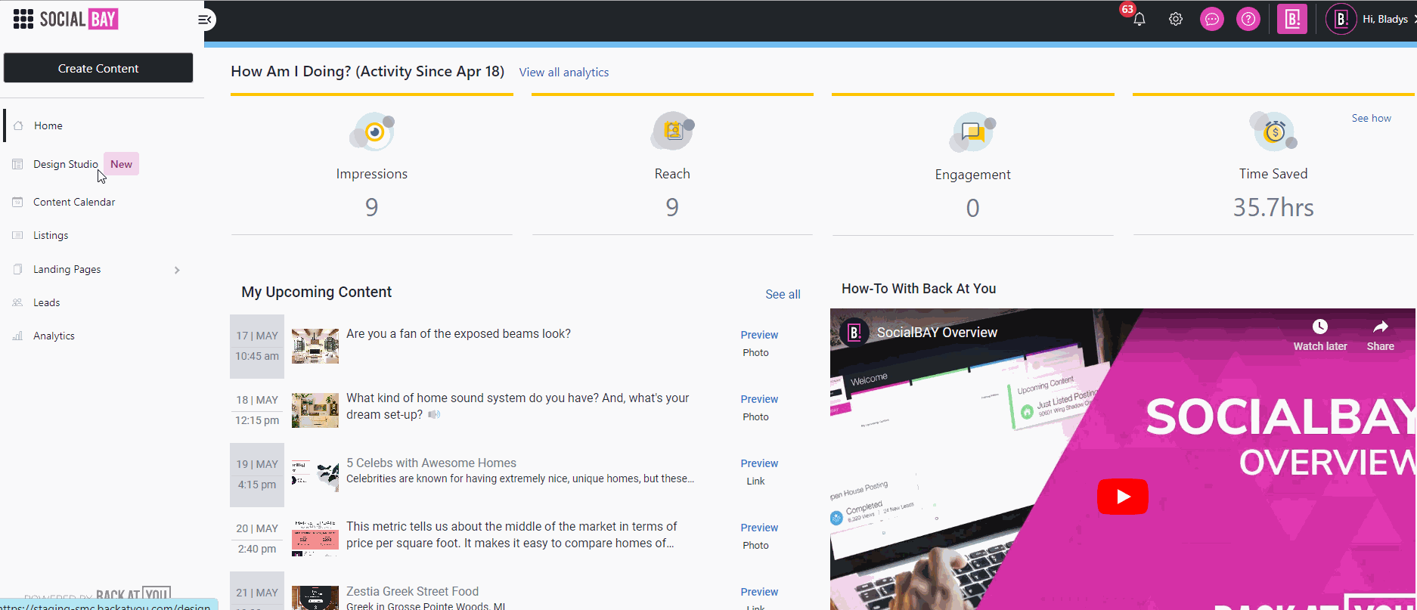
Task: Open the settings gear icon
Action: 1176,19
